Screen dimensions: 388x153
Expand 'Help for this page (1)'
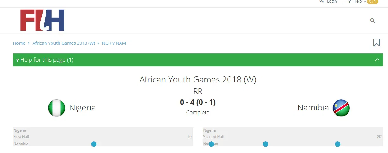pyautogui.click(x=47, y=60)
